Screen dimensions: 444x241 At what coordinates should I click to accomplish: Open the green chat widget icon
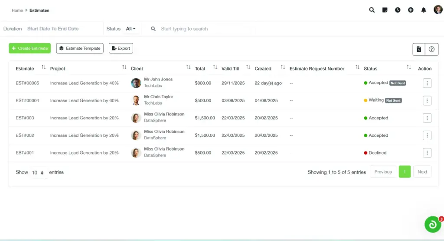pos(433,224)
